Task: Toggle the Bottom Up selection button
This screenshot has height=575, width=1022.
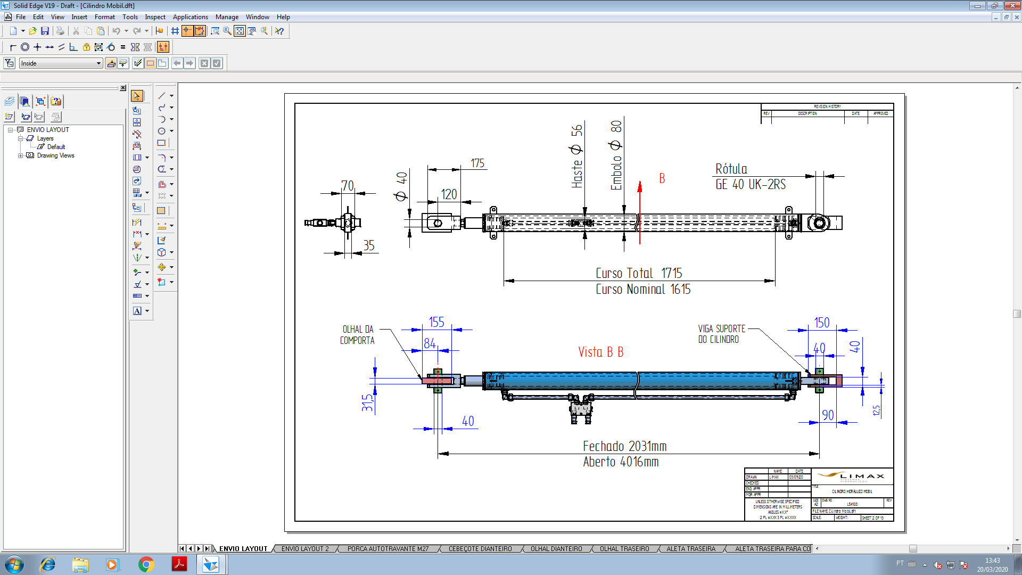Action: point(123,63)
